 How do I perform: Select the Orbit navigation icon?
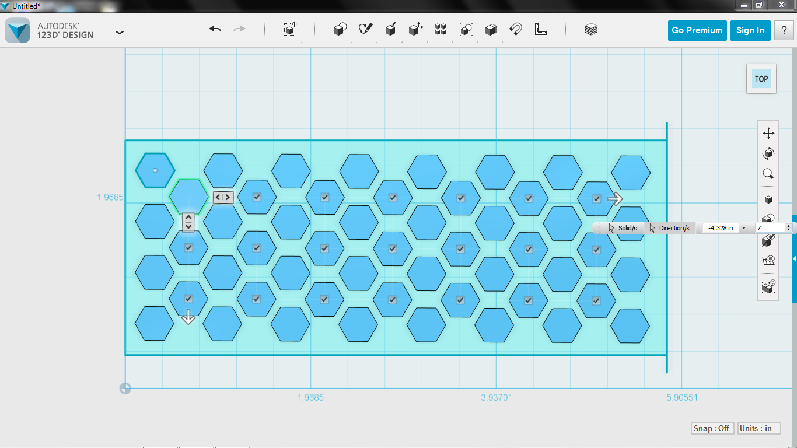(768, 153)
